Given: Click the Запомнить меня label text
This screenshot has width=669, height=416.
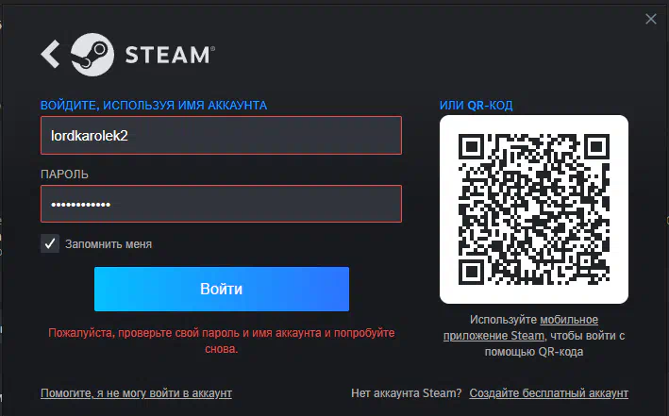Looking at the screenshot, I should pyautogui.click(x=109, y=244).
